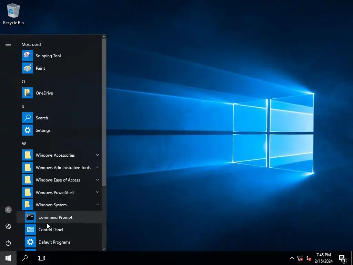Click the letter S group header
The height and width of the screenshot is (265, 353).
23,106
